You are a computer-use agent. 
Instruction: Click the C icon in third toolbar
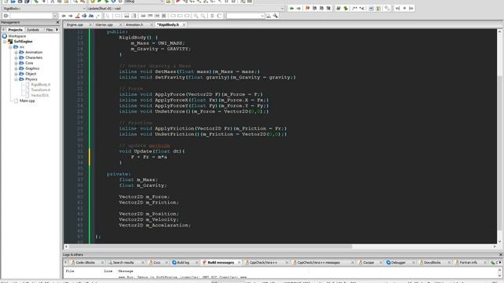coord(219,16)
